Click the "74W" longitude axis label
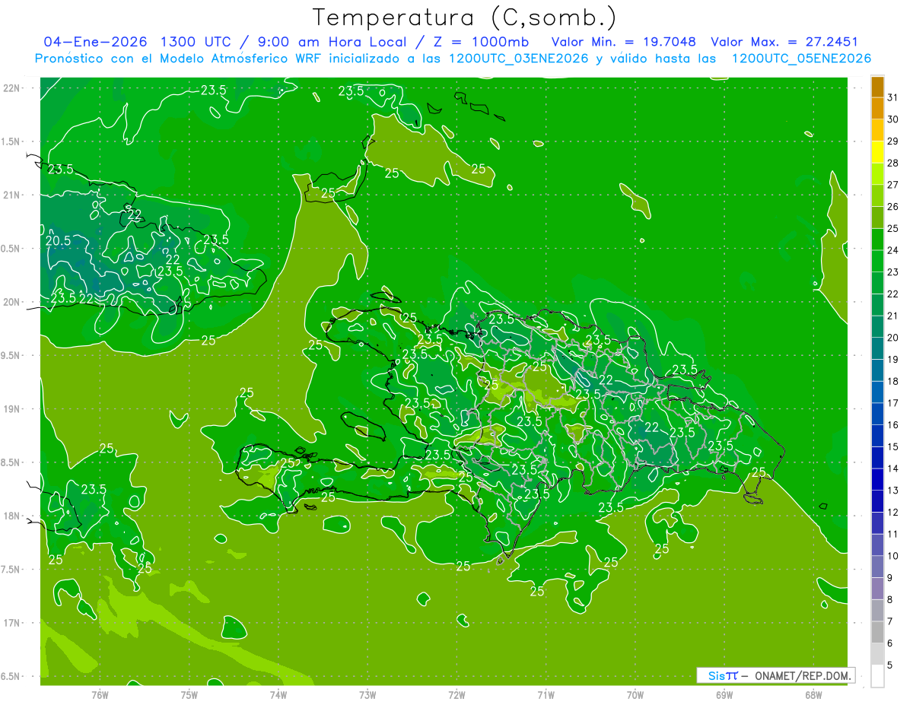 coord(278,694)
